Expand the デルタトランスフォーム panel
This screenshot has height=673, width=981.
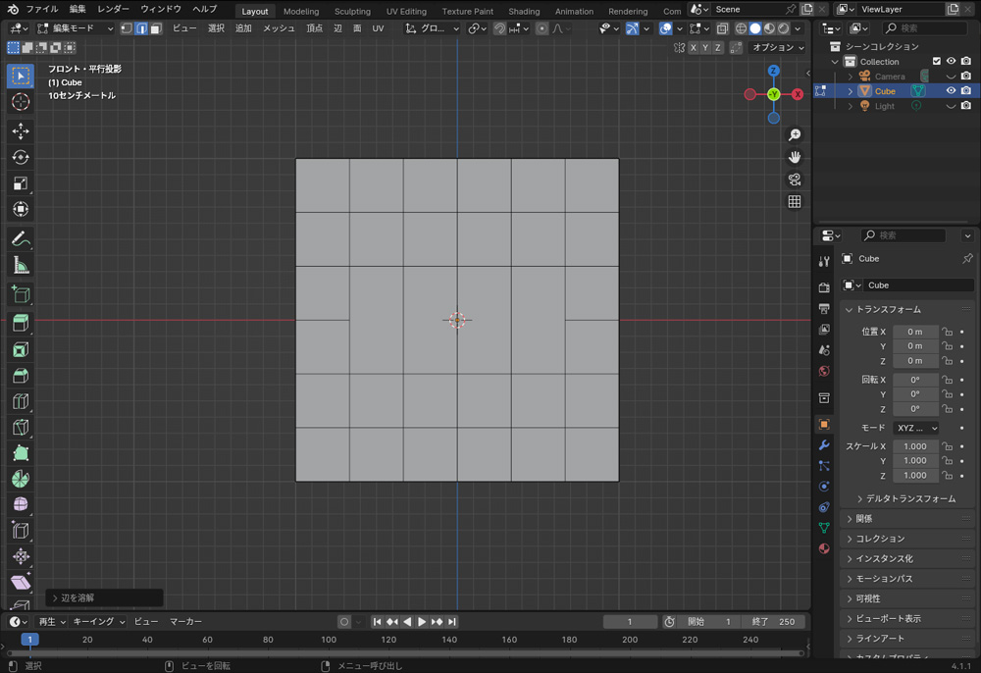click(x=906, y=498)
